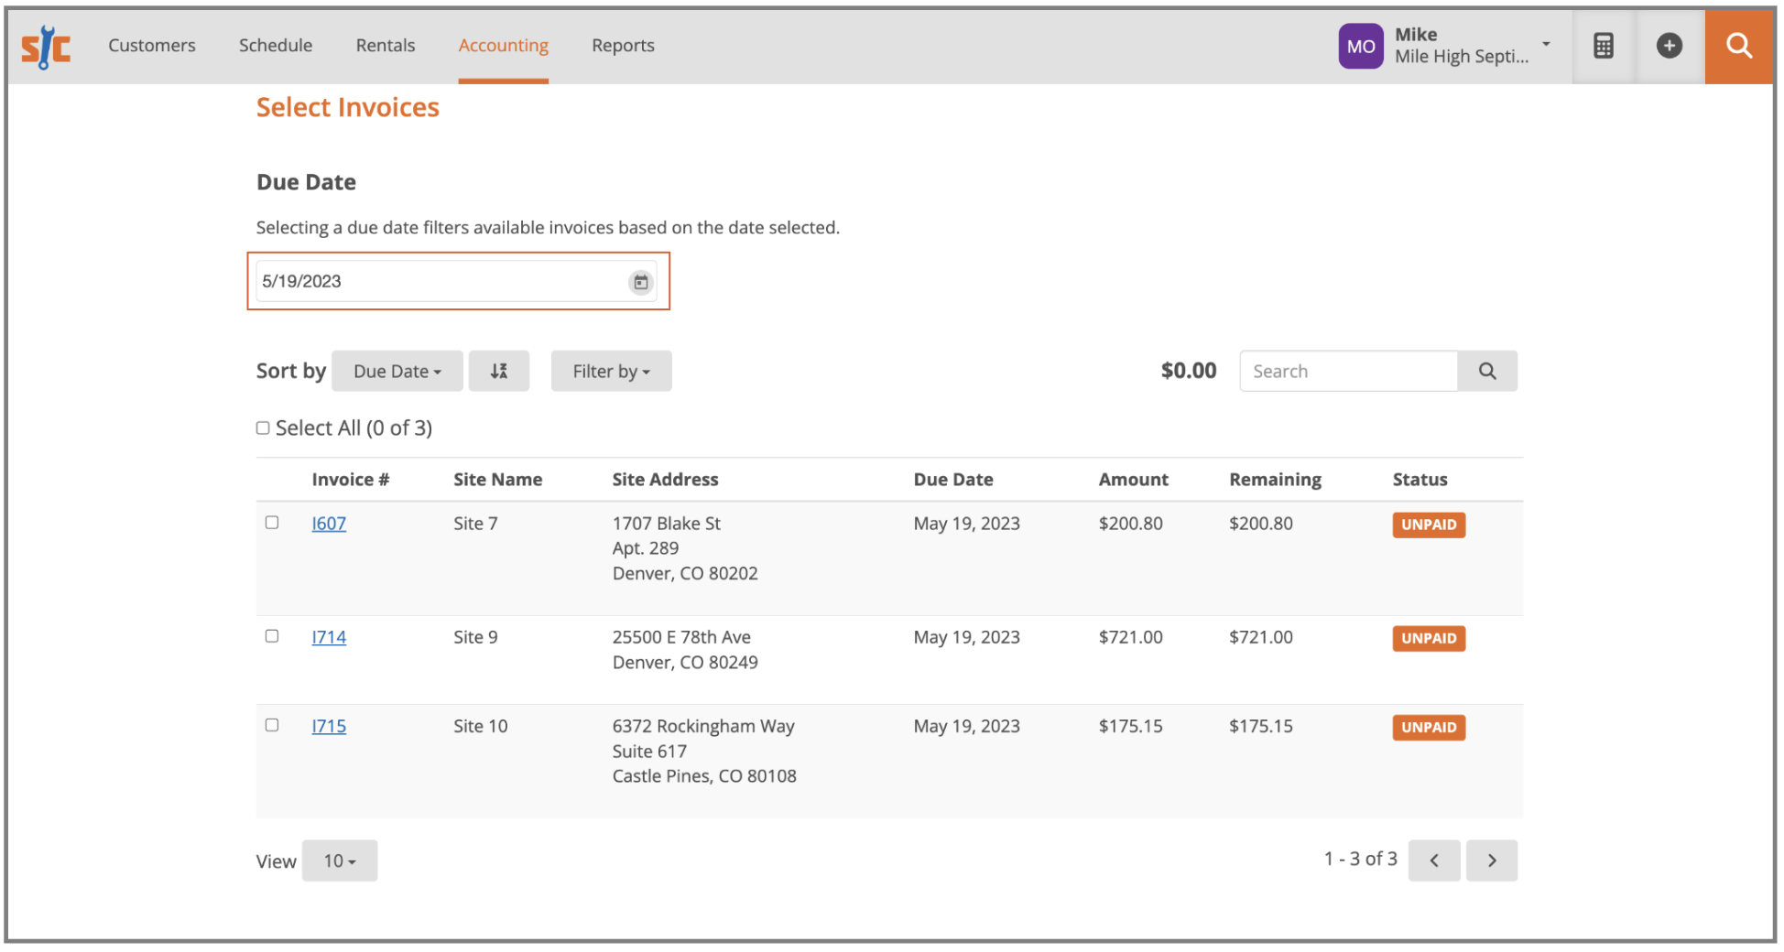Expand the Filter by dropdown

pos(611,371)
